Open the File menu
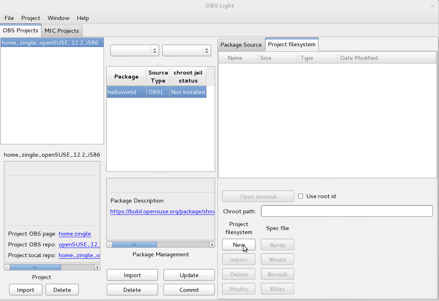 pos(9,18)
